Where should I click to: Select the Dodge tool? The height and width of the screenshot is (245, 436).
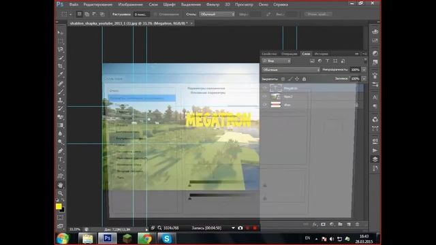[x=61, y=142]
